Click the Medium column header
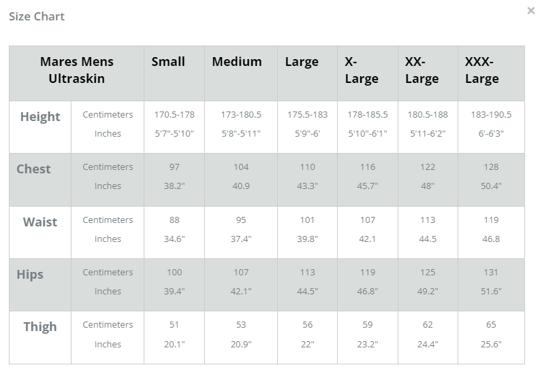 tap(237, 62)
